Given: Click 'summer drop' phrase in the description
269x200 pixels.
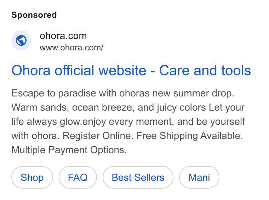Looking at the screenshot, I should 204,93.
